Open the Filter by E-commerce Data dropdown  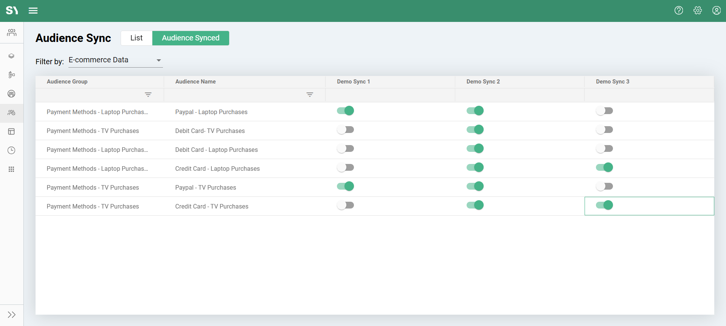[115, 60]
